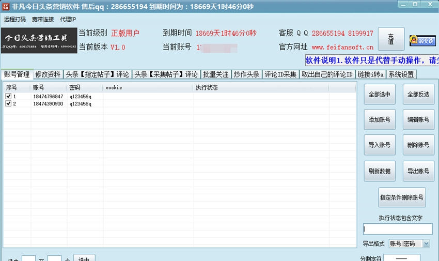439x261 pixels.
Task: Open the 头条【指定帖子】评论 tab
Action: 98,74
